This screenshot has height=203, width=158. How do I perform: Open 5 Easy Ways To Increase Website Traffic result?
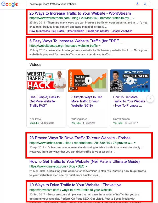(x=76, y=41)
